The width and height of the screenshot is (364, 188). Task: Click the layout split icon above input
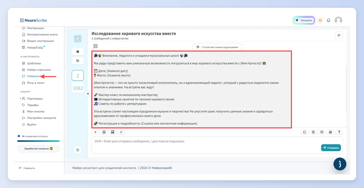322,132
